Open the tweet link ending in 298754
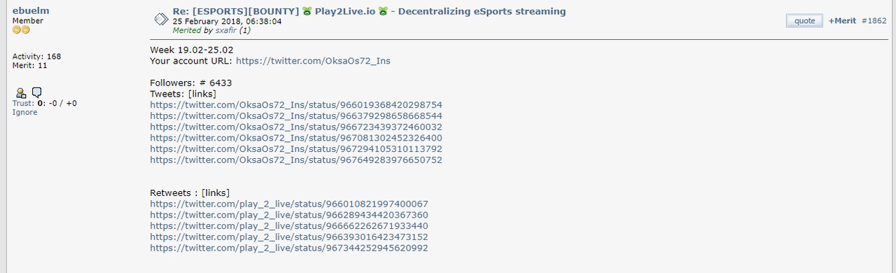 296,105
